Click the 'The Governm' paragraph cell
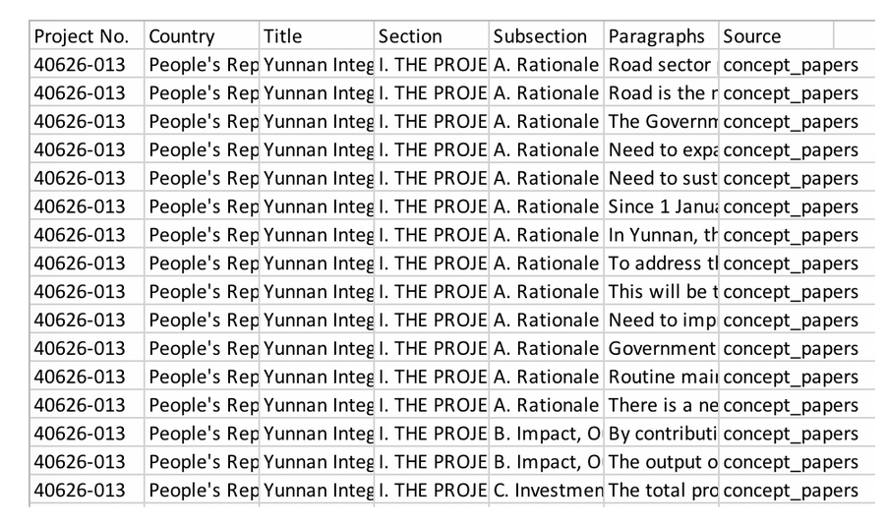This screenshot has width=887, height=525. point(661,121)
